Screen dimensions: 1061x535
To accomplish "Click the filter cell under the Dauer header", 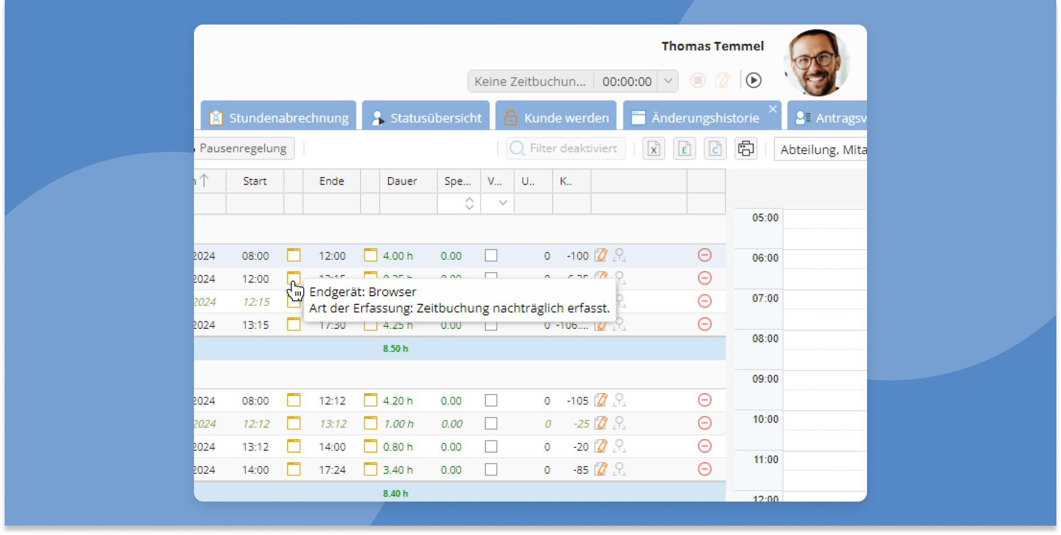I will [408, 203].
